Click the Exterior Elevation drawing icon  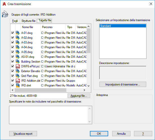click(x=18, y=71)
